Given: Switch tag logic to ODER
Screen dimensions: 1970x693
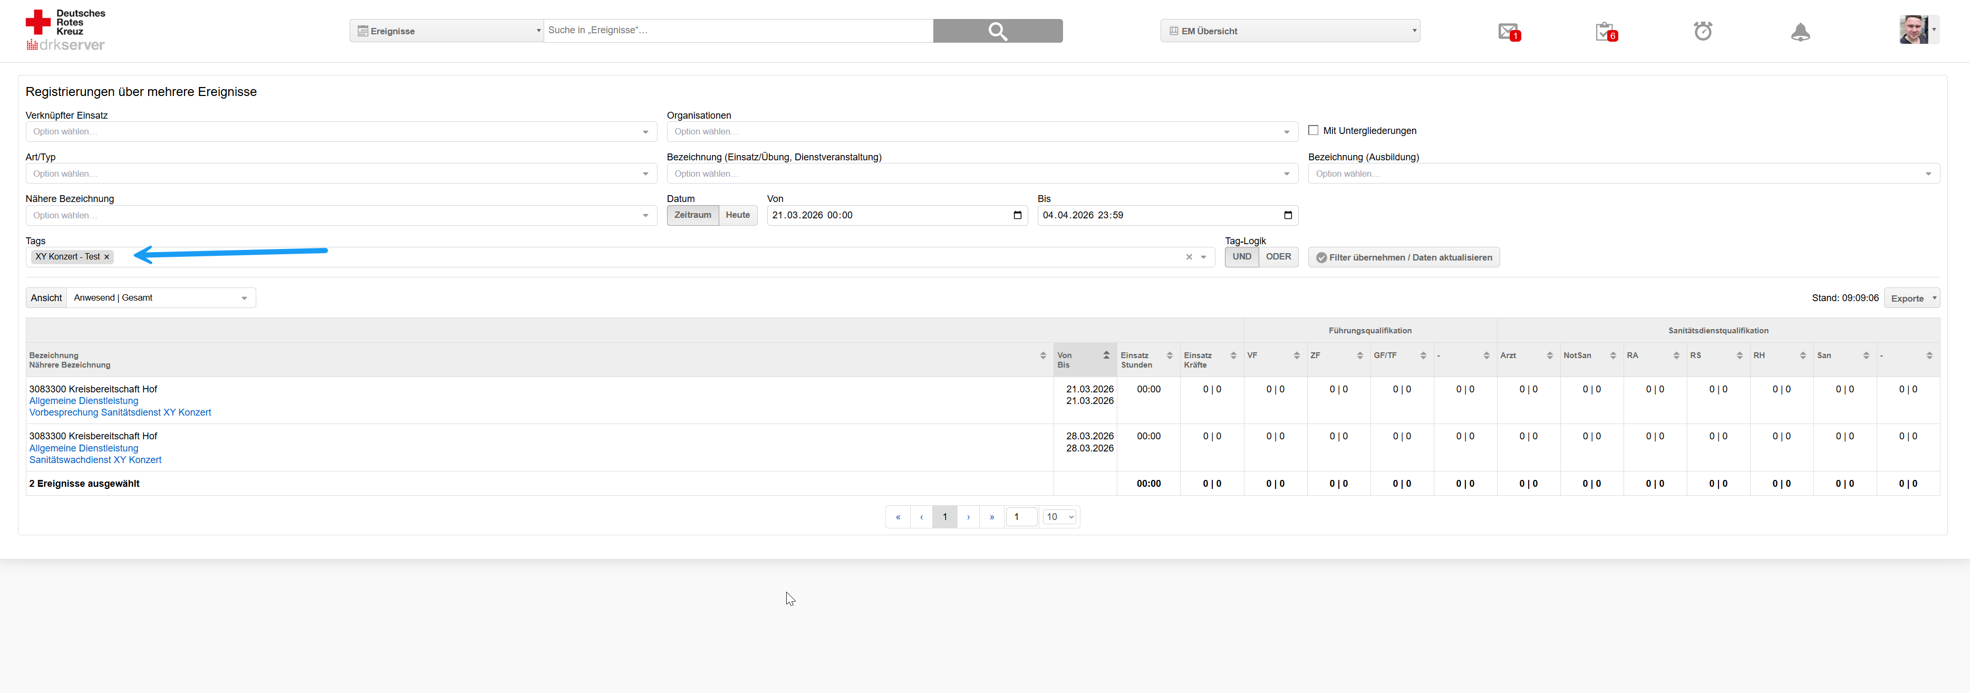Looking at the screenshot, I should [x=1278, y=257].
